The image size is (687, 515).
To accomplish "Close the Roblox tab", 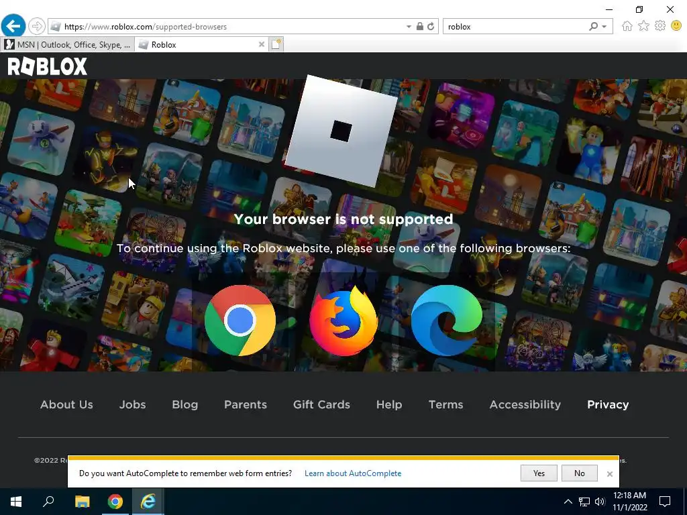I will pyautogui.click(x=262, y=44).
